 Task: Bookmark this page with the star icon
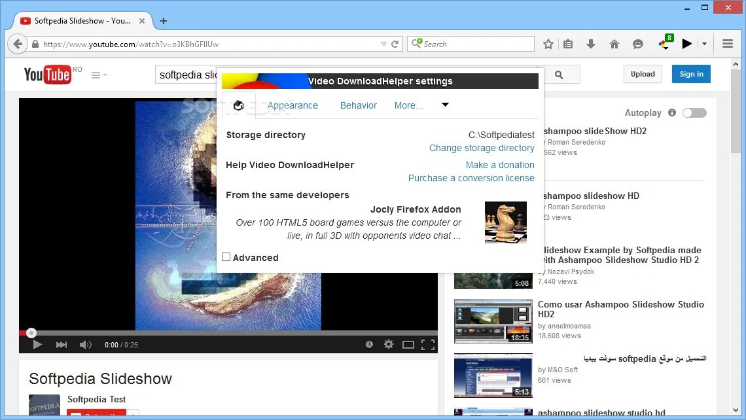click(548, 44)
